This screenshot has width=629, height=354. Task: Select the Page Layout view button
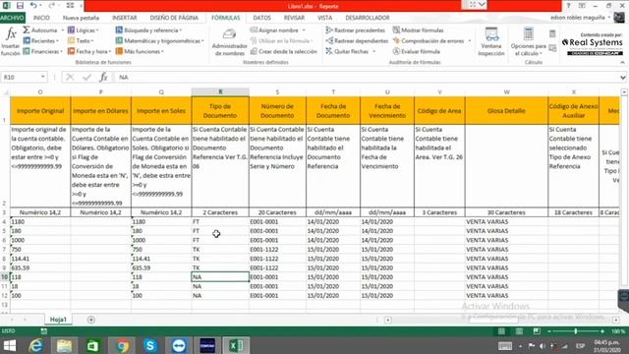pyautogui.click(x=519, y=331)
